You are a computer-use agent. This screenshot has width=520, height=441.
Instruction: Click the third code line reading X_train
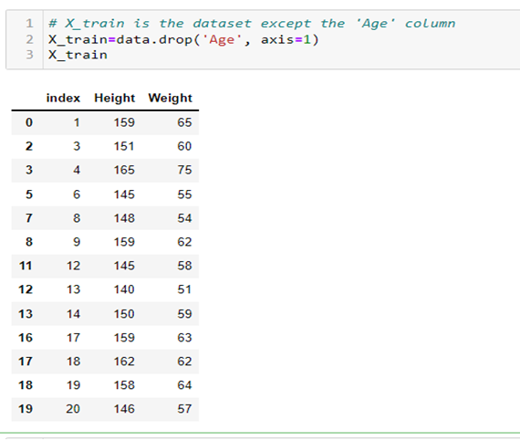tap(78, 55)
